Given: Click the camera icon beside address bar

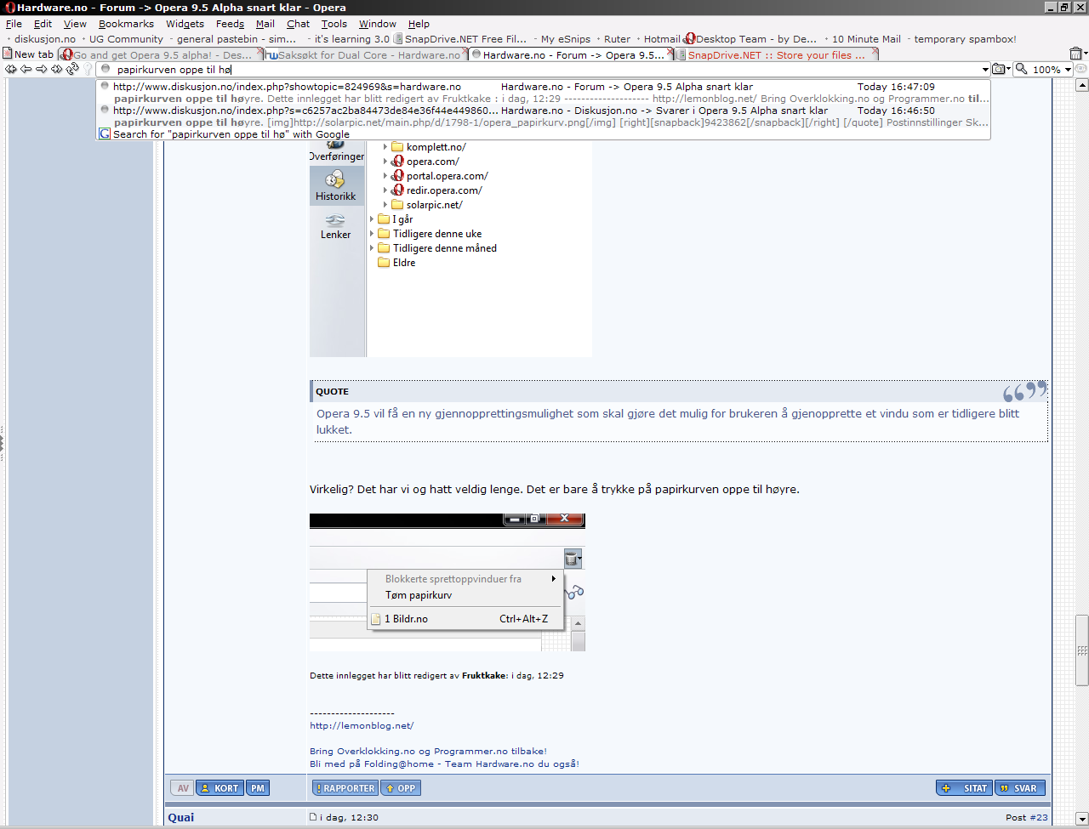Looking at the screenshot, I should click(999, 70).
